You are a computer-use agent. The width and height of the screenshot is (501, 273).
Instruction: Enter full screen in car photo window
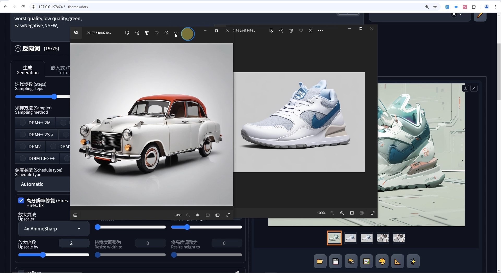228,215
